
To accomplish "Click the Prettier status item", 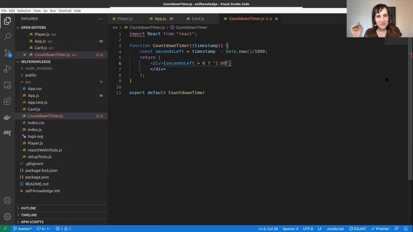I will [380, 229].
